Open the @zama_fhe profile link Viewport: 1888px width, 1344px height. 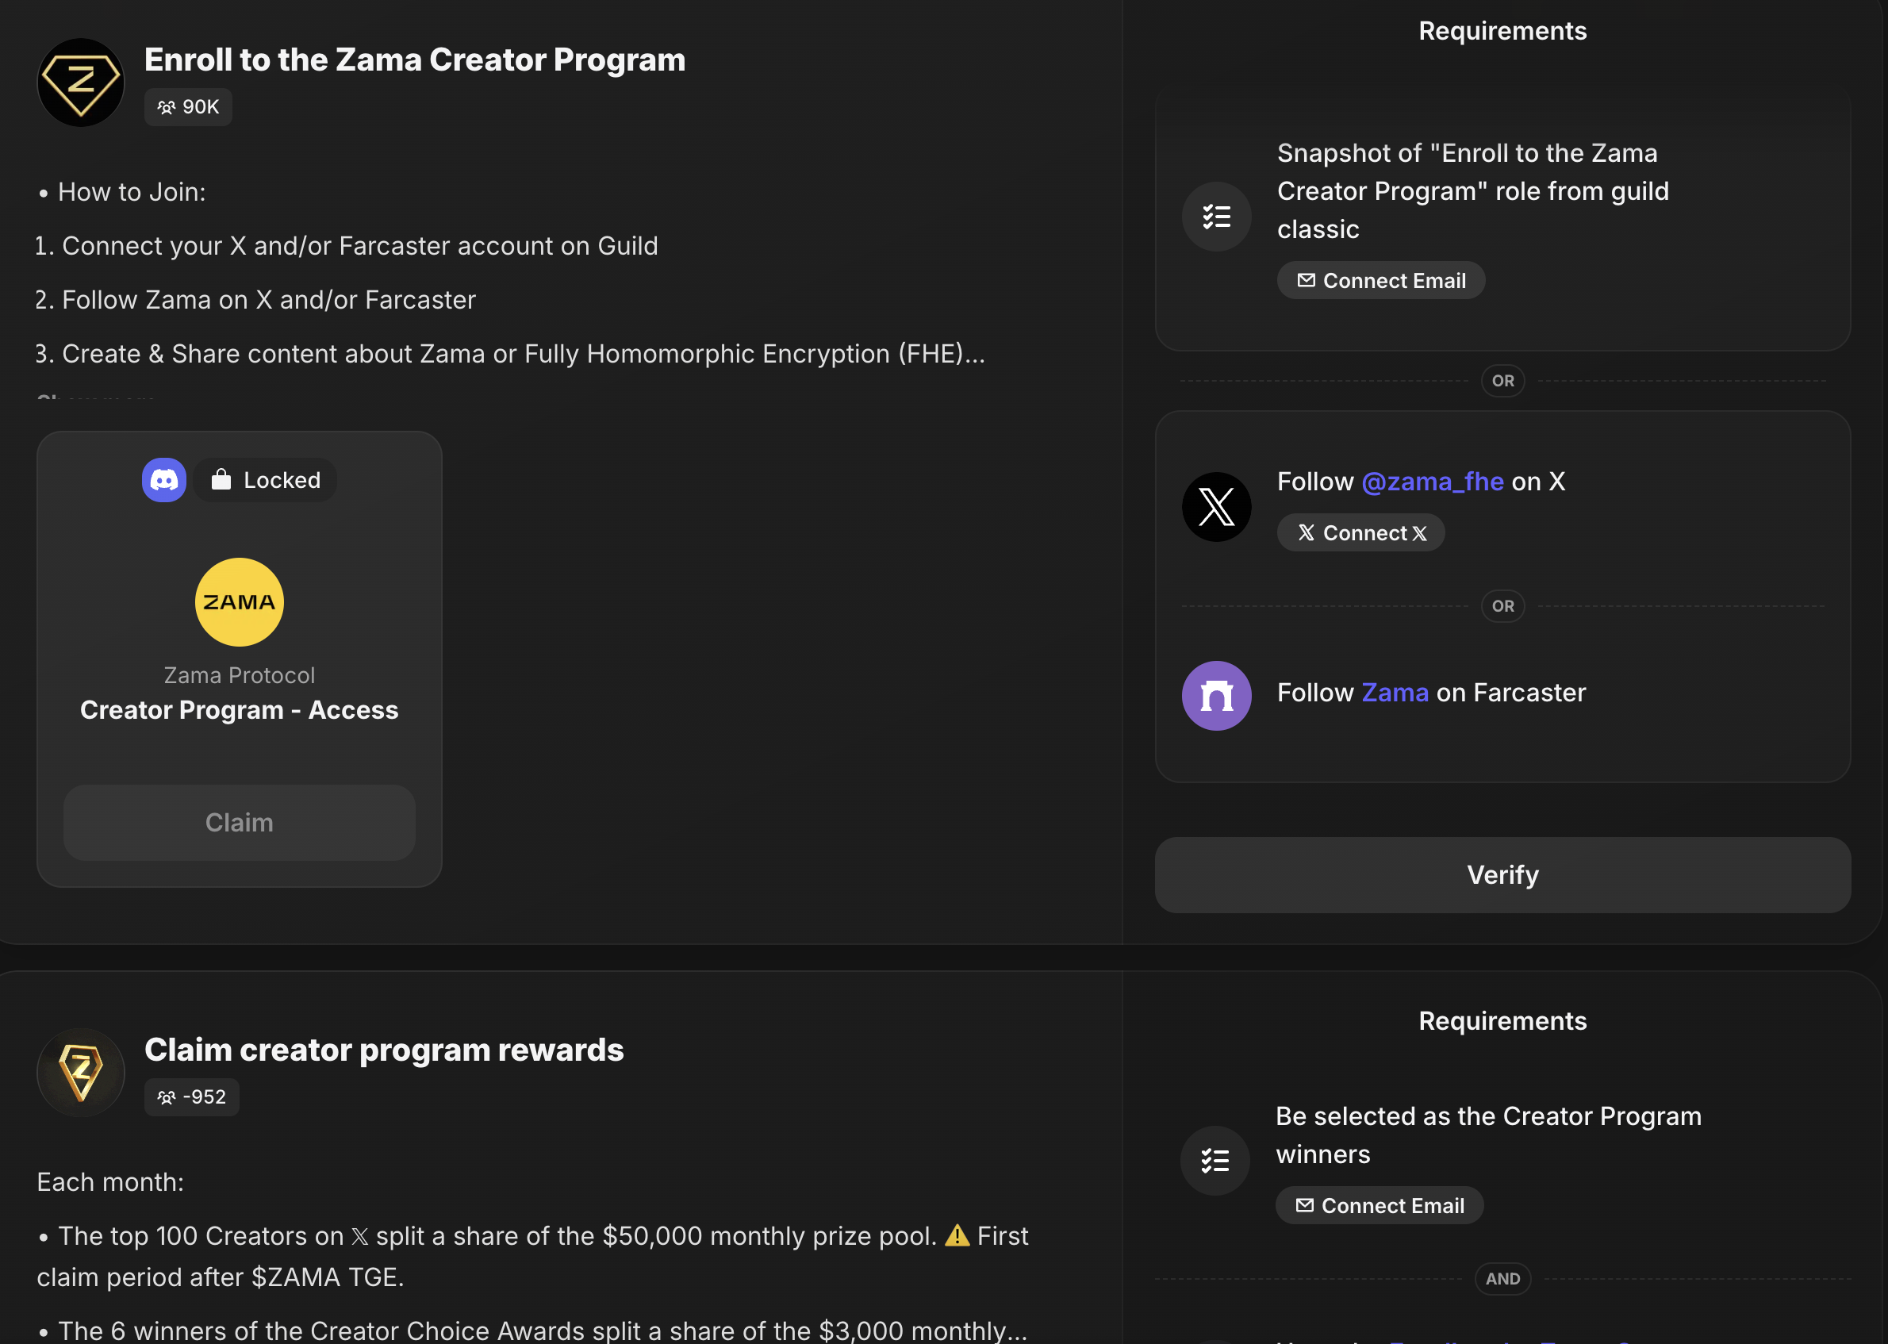[1432, 482]
